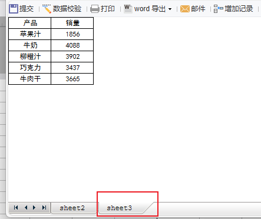Click the 数据校验 button label

tap(67, 9)
